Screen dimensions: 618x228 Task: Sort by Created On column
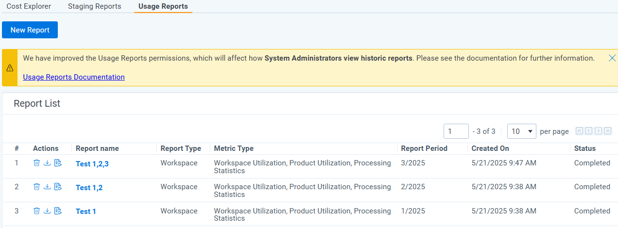(x=490, y=148)
